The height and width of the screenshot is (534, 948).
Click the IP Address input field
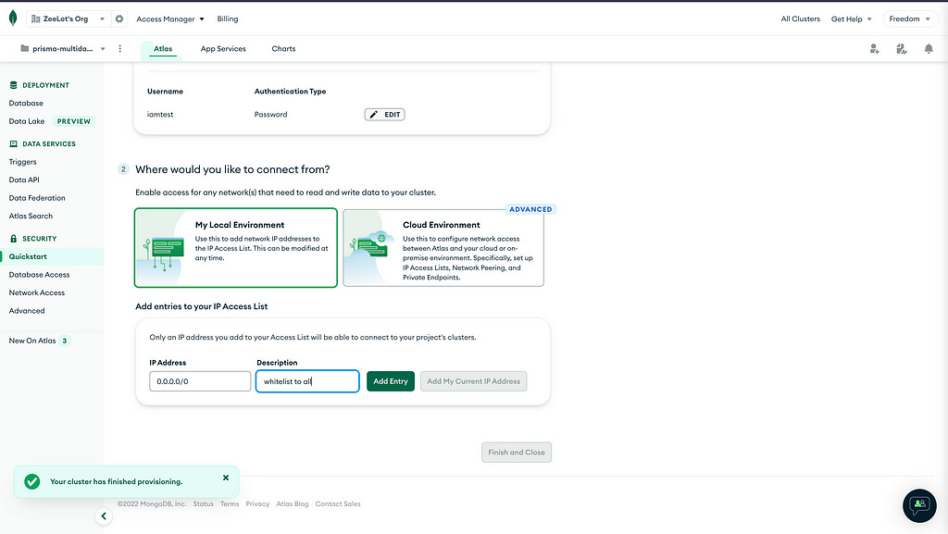pos(200,381)
